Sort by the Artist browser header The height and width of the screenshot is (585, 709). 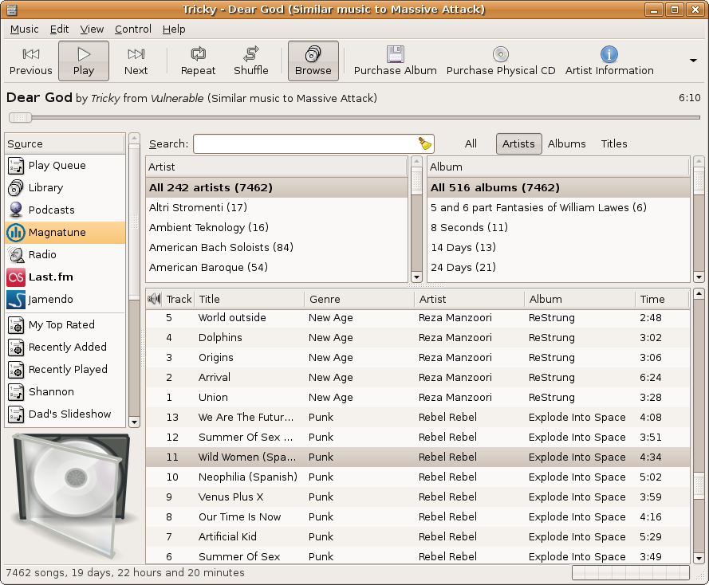click(x=277, y=167)
